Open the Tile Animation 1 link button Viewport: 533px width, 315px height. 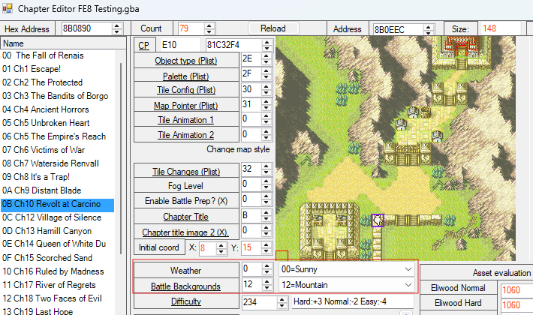186,120
